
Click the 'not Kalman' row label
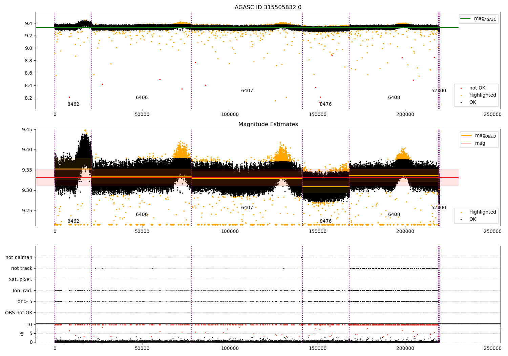click(x=19, y=258)
